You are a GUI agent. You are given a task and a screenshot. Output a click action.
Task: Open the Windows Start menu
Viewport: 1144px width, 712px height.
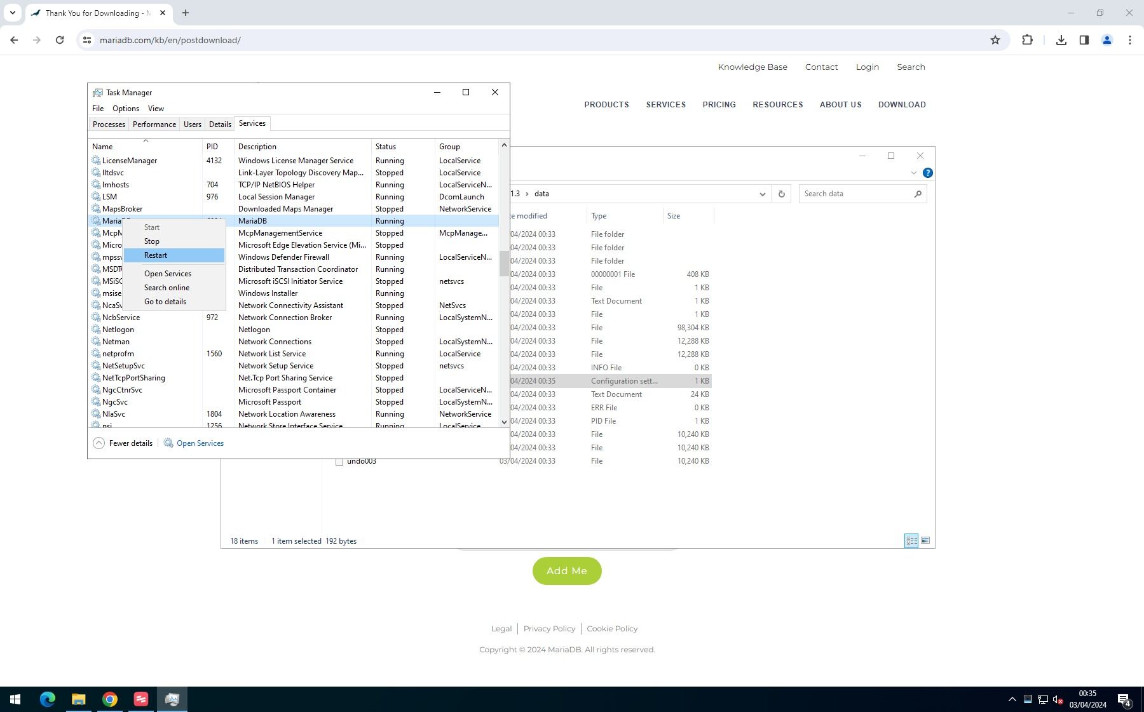point(15,699)
